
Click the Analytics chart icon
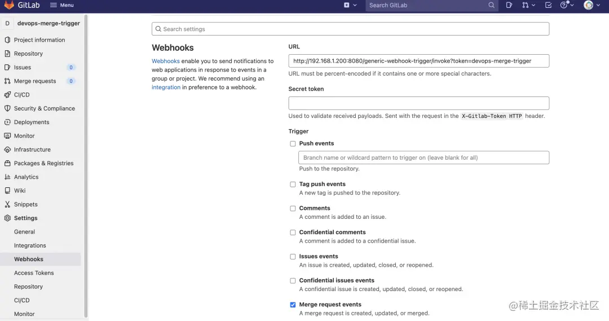coord(7,177)
